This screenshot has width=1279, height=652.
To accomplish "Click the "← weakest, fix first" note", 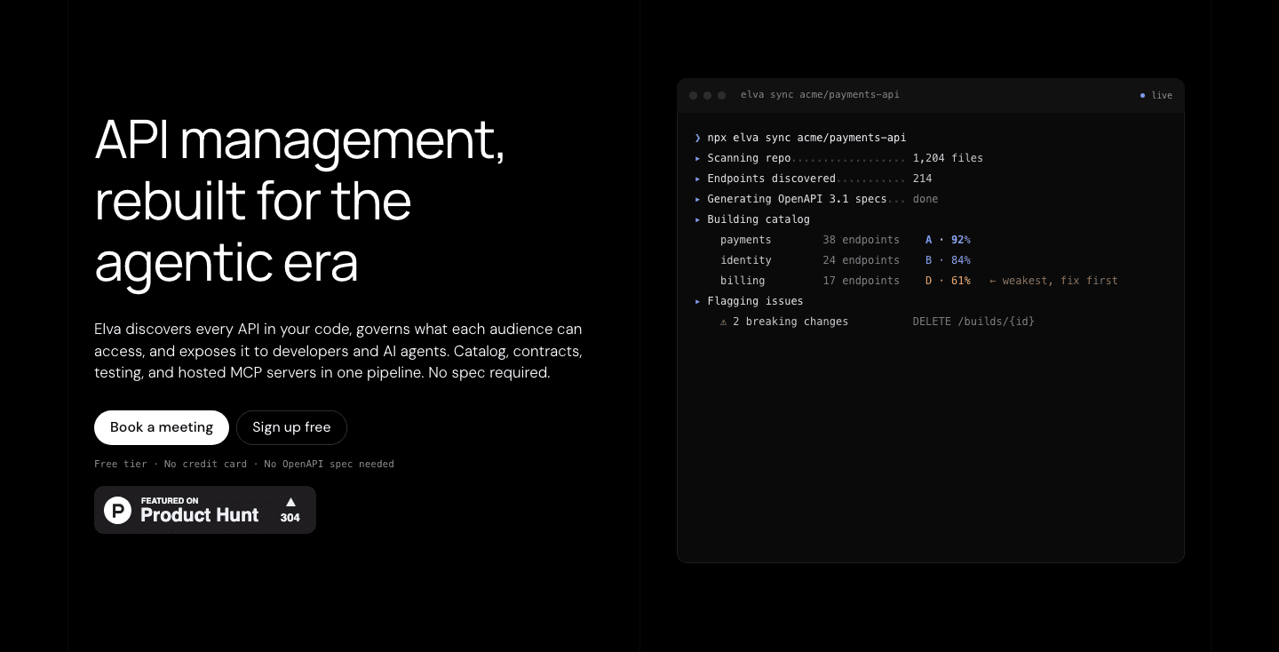I will pos(1053,281).
